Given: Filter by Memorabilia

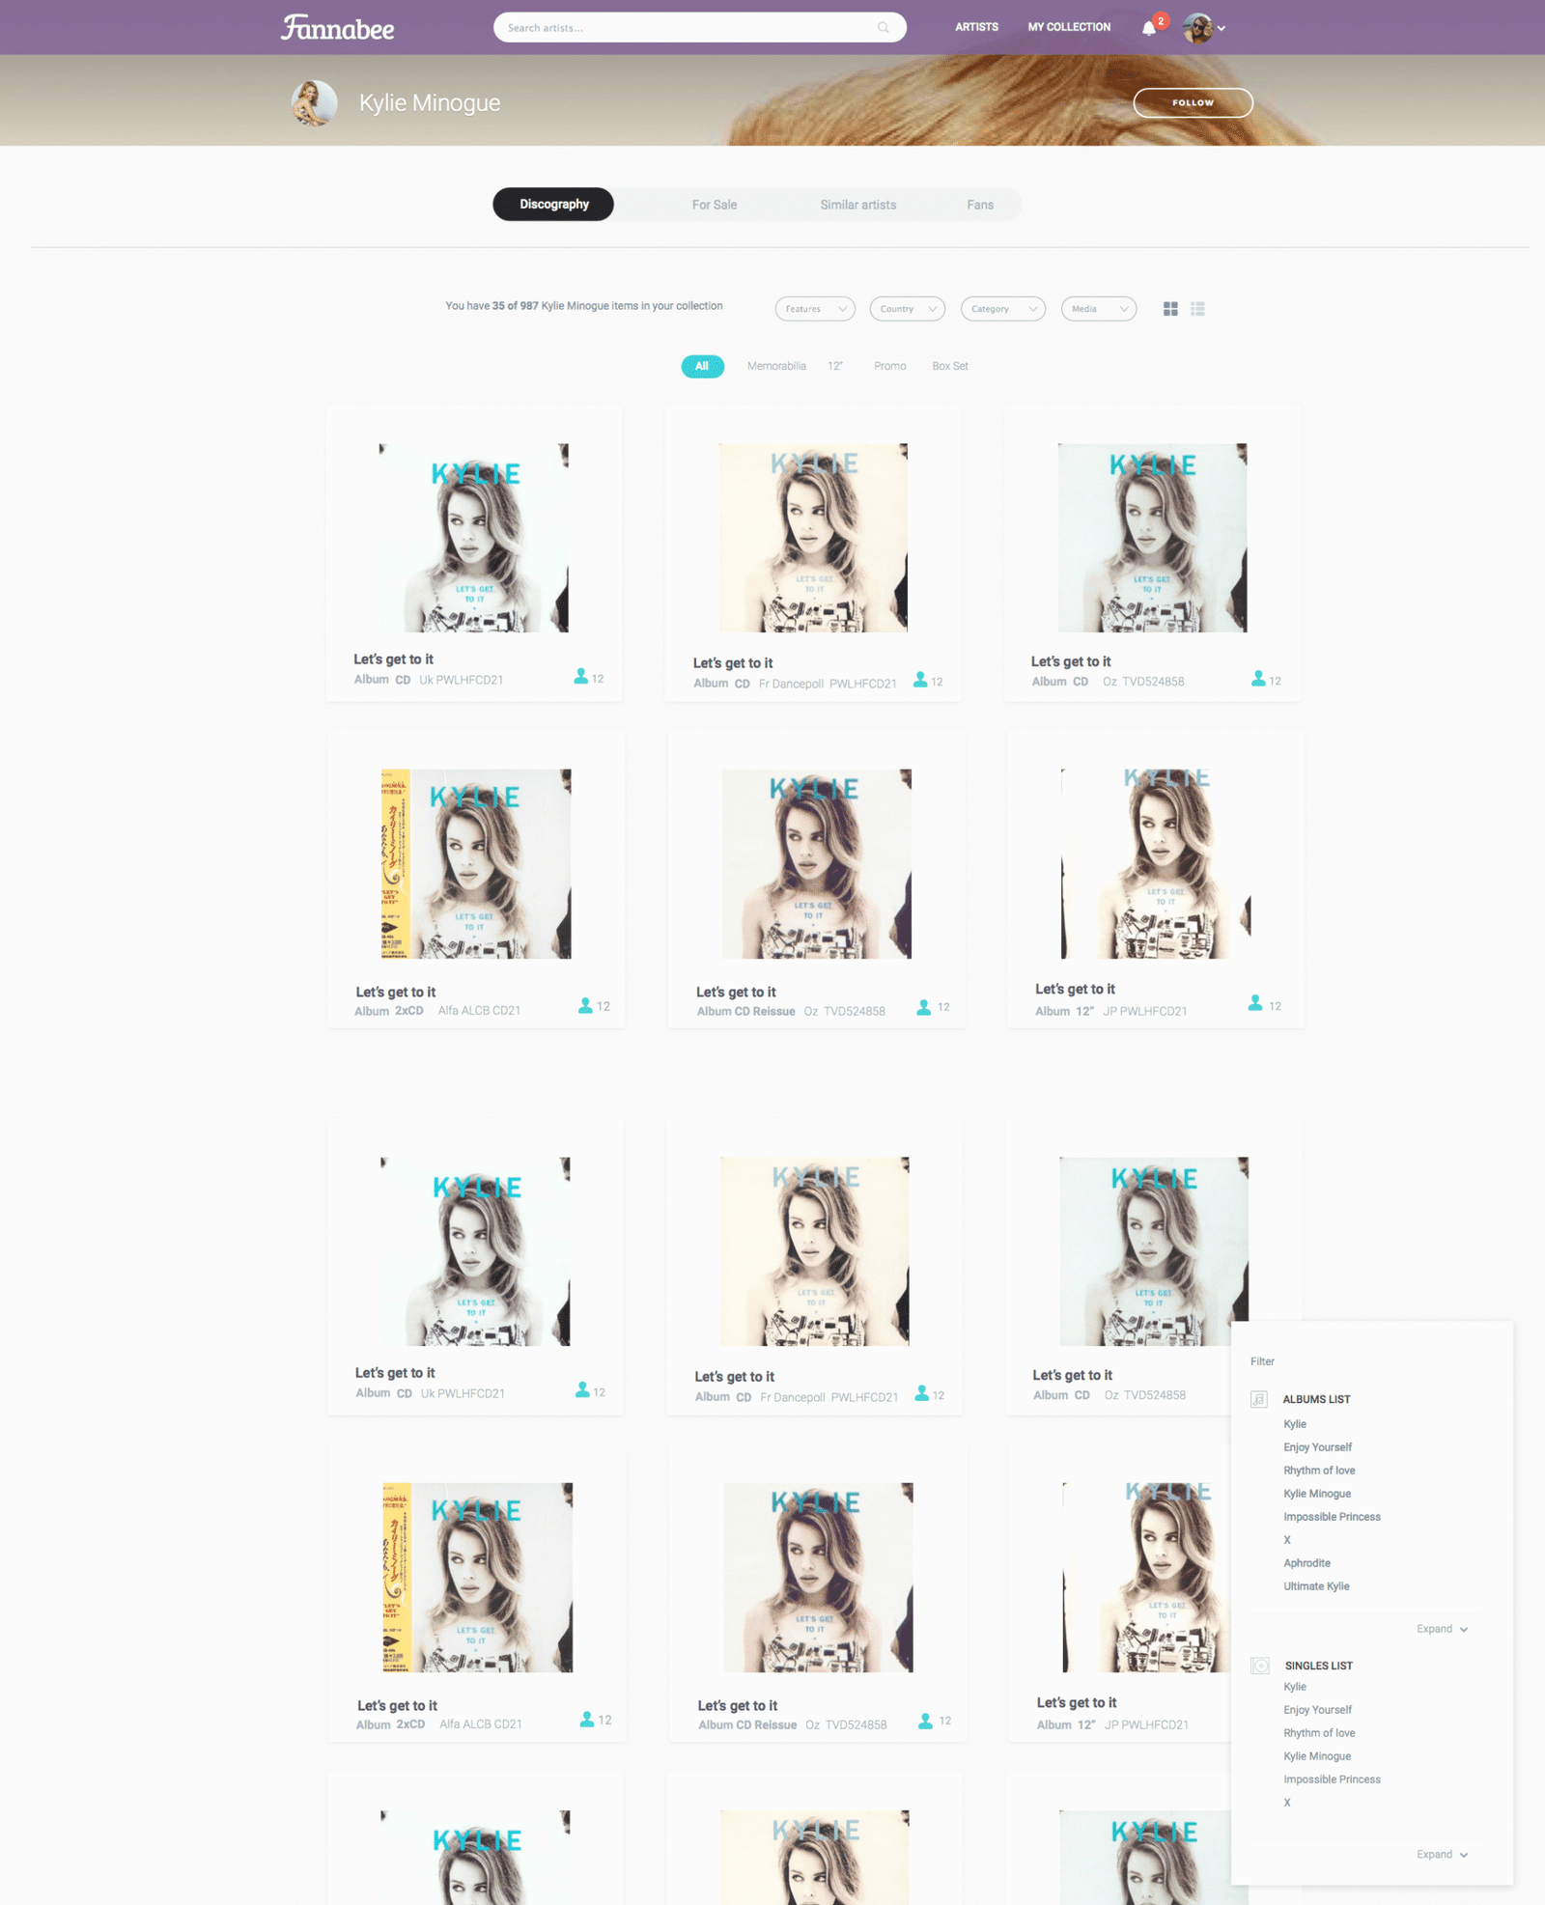Looking at the screenshot, I should click(776, 366).
